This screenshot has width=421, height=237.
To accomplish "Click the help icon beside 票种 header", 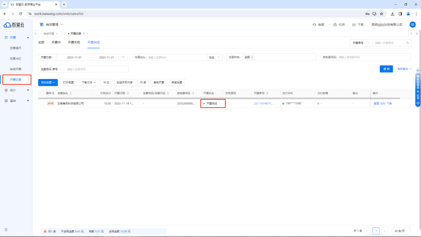I will [53, 93].
